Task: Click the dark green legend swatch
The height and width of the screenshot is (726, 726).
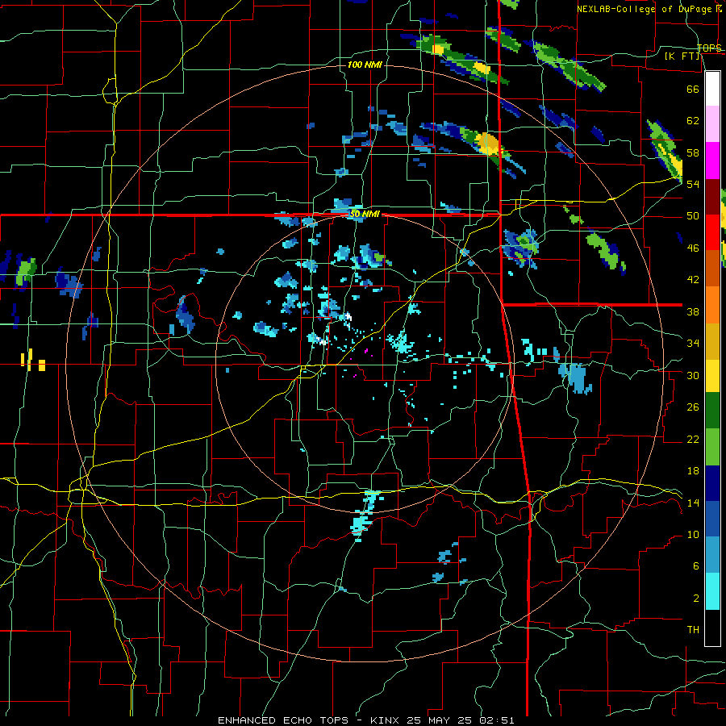Action: click(712, 411)
